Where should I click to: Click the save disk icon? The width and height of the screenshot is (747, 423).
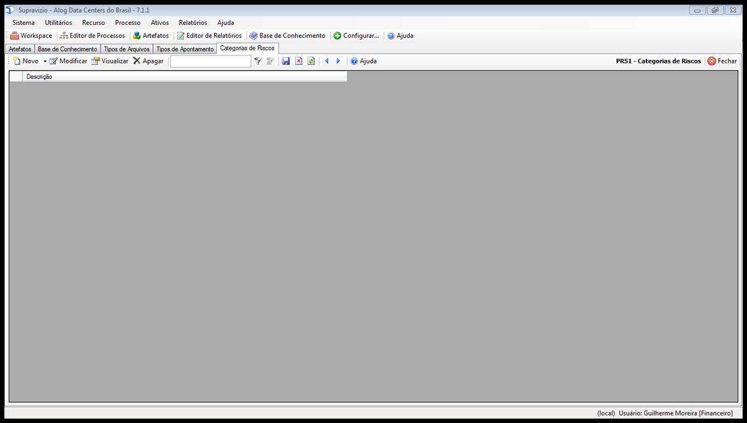pyautogui.click(x=286, y=61)
